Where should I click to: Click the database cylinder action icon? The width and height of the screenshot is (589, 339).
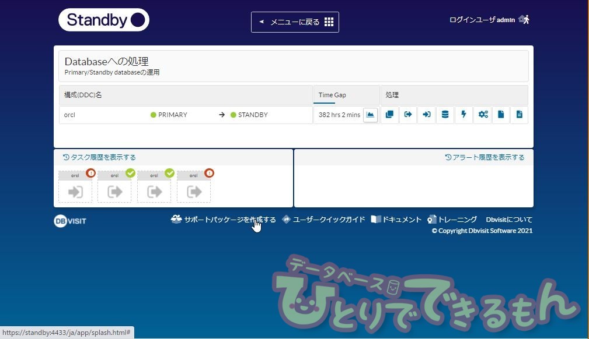click(x=445, y=115)
